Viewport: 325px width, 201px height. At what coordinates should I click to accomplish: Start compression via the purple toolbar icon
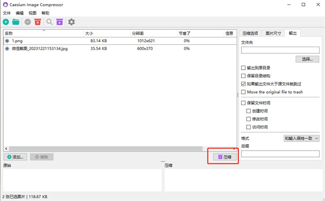(x=60, y=22)
